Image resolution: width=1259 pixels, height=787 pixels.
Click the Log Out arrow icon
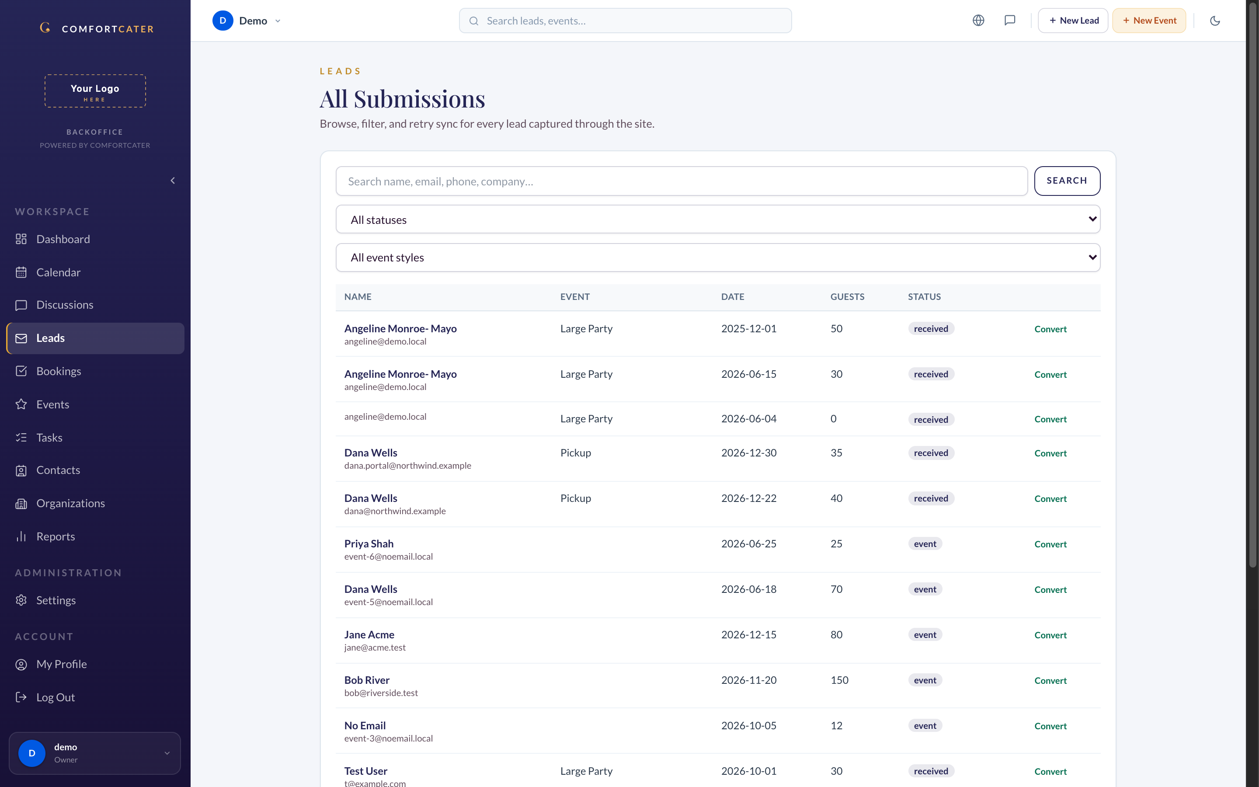tap(21, 697)
